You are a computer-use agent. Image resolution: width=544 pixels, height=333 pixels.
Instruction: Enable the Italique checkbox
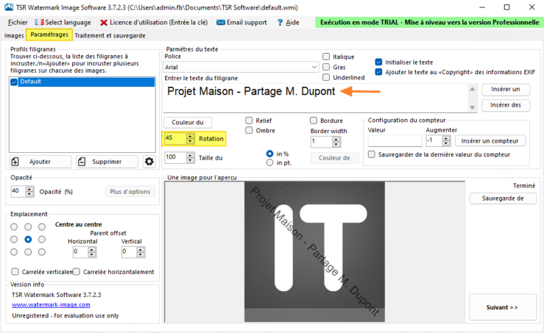click(326, 56)
